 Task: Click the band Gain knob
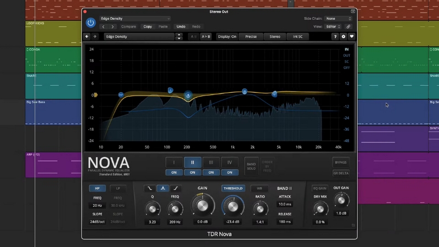click(x=202, y=205)
